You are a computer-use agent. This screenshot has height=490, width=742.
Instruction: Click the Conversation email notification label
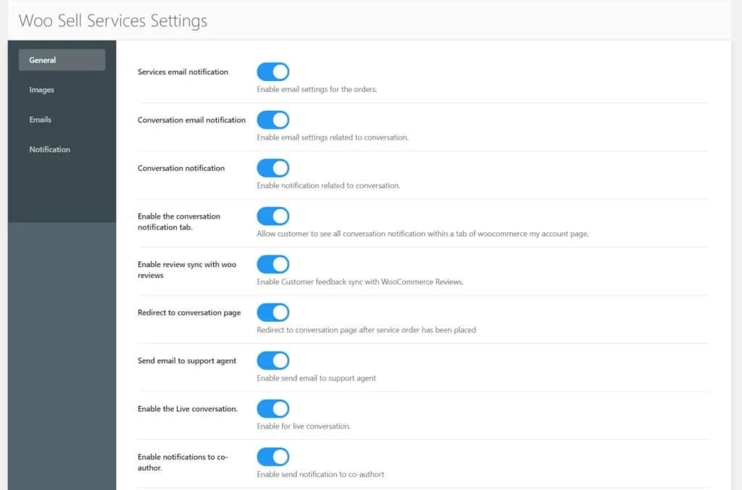191,119
